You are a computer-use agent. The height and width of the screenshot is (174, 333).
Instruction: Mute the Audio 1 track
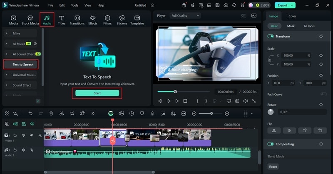click(23, 150)
